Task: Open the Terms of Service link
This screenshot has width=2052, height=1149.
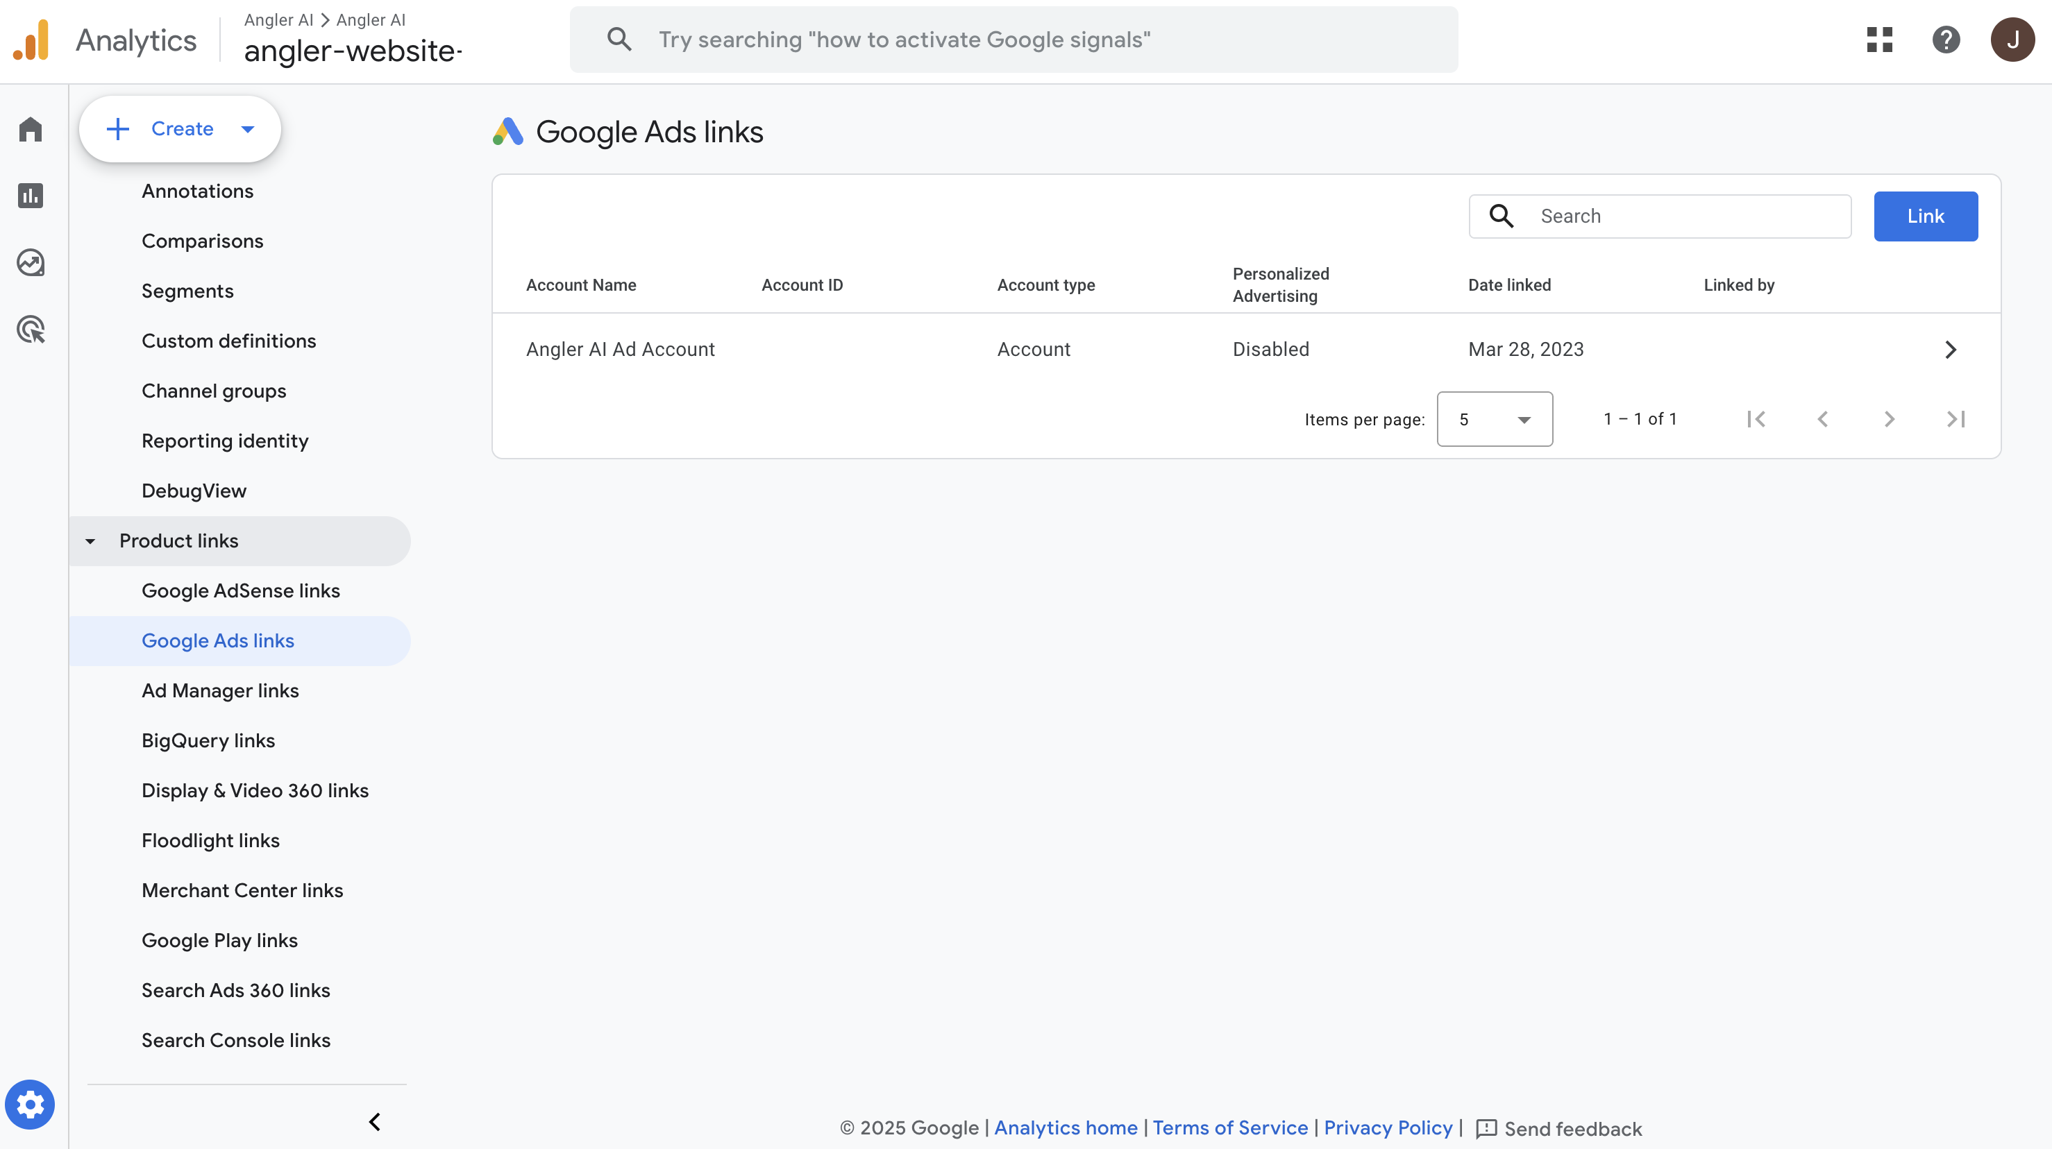Action: click(x=1230, y=1127)
